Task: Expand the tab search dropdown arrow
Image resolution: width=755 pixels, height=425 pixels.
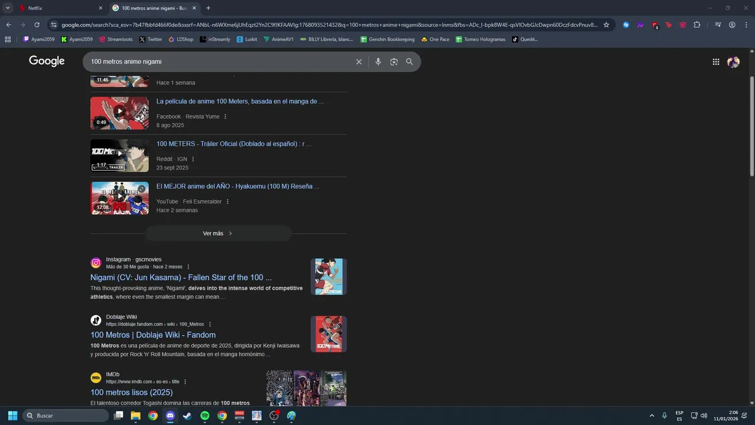Action: click(x=8, y=8)
